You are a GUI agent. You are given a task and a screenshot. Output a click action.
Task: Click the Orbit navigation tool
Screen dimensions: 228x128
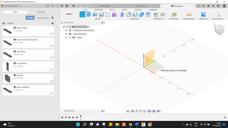[128, 111]
